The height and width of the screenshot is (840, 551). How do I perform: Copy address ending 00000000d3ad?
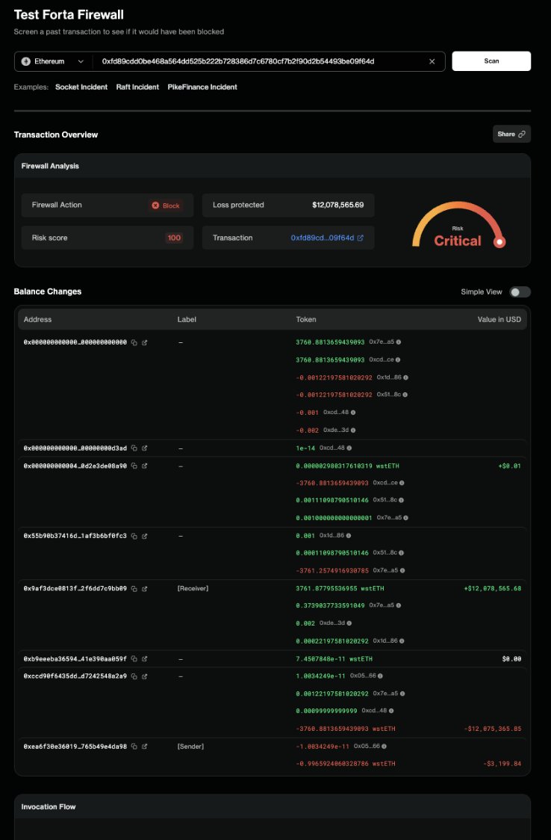[134, 448]
